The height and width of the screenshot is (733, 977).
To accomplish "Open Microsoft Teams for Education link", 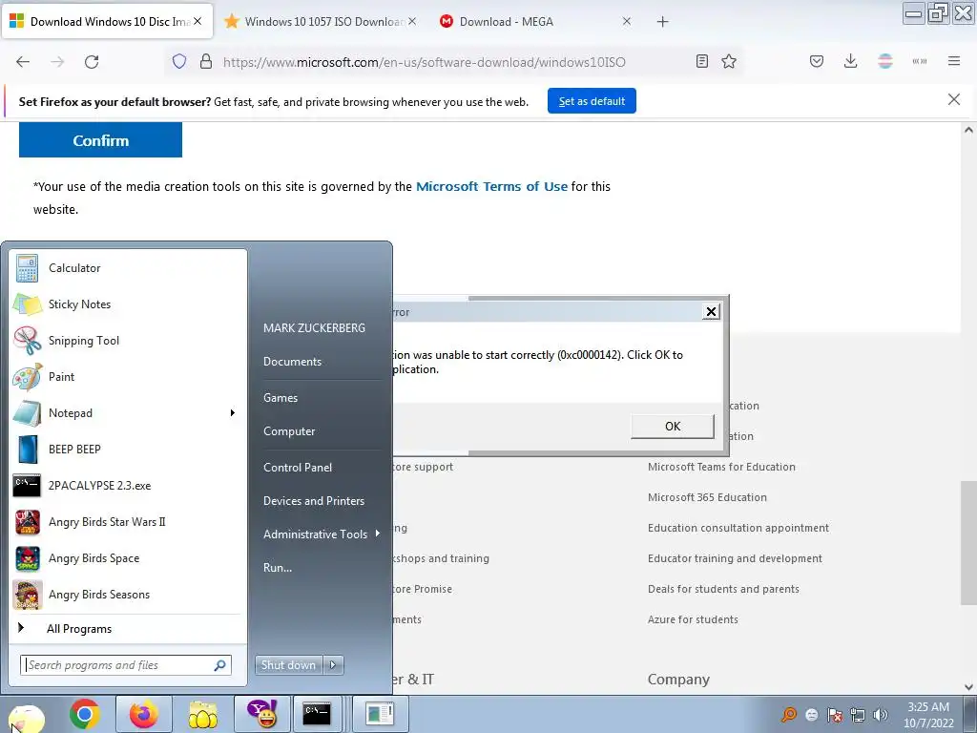I will (721, 467).
